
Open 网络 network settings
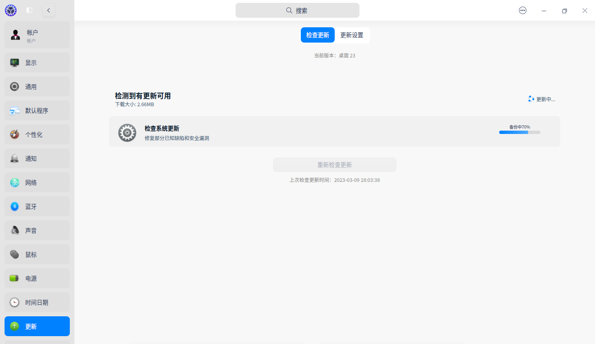click(37, 182)
